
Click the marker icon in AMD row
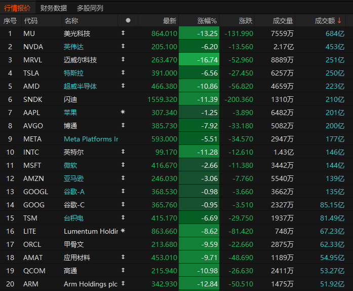coord(123,86)
